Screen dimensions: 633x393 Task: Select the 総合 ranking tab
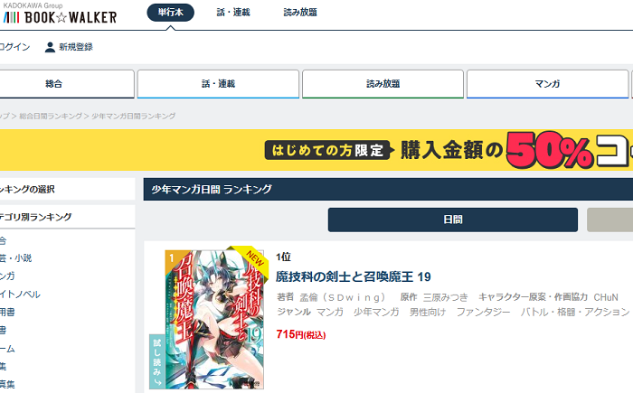pyautogui.click(x=67, y=84)
